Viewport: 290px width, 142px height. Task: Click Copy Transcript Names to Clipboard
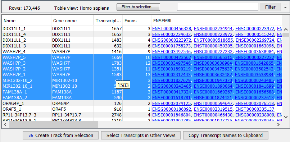[226, 135]
